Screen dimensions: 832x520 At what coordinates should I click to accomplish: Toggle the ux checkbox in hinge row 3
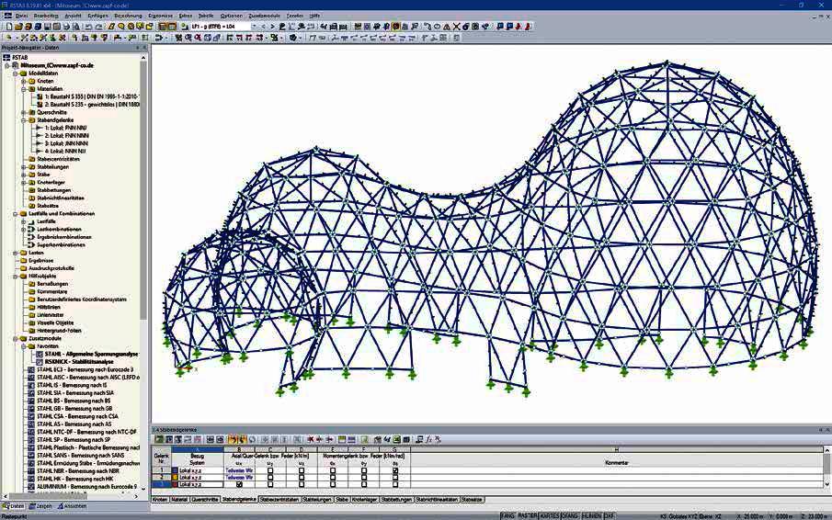[239, 484]
